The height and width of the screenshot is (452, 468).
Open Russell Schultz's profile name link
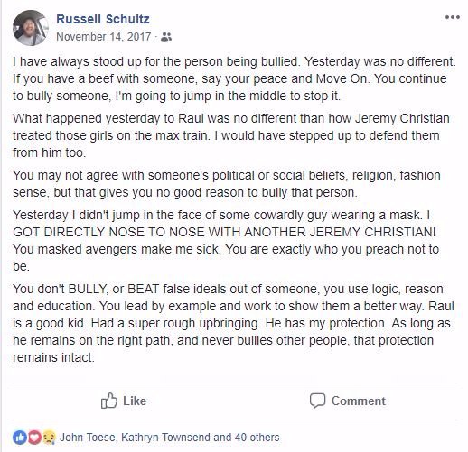103,19
